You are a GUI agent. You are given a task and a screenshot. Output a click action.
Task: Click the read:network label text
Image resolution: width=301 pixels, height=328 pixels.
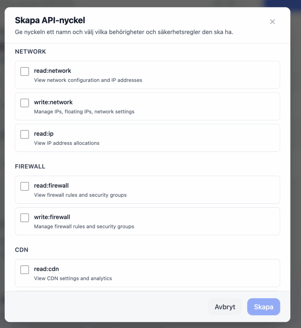click(53, 71)
